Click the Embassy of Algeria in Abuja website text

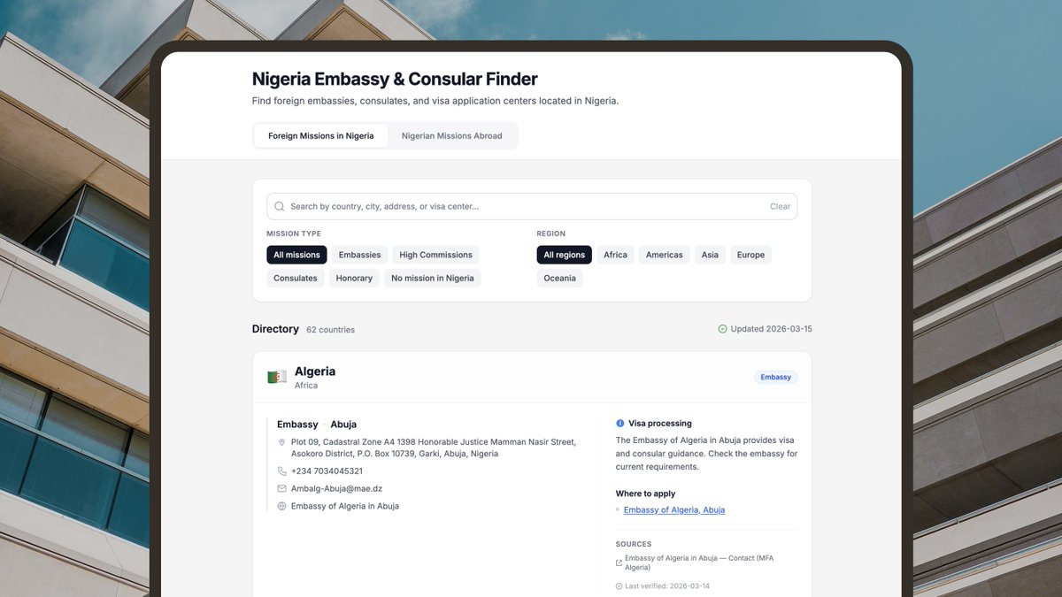coord(345,507)
